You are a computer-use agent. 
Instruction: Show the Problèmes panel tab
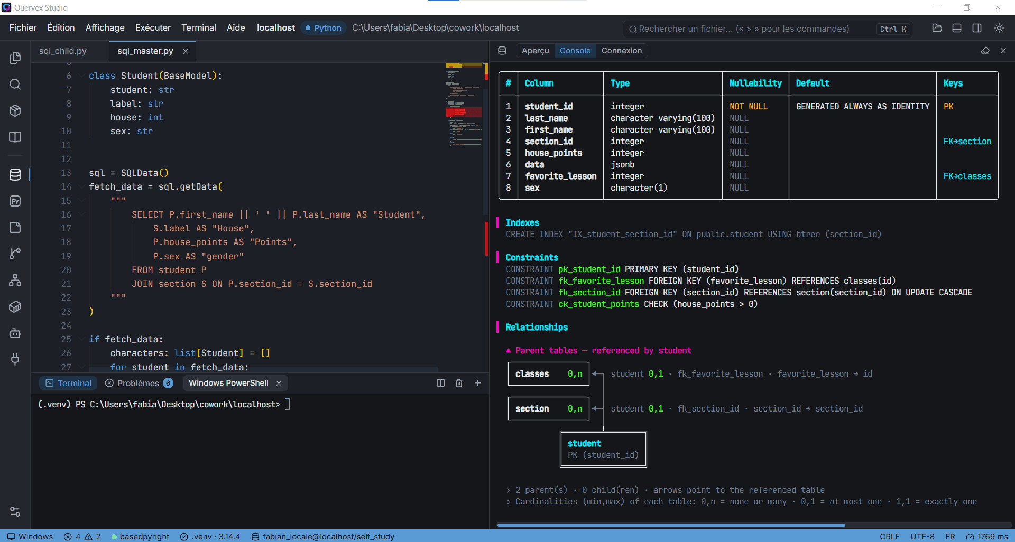click(x=139, y=383)
